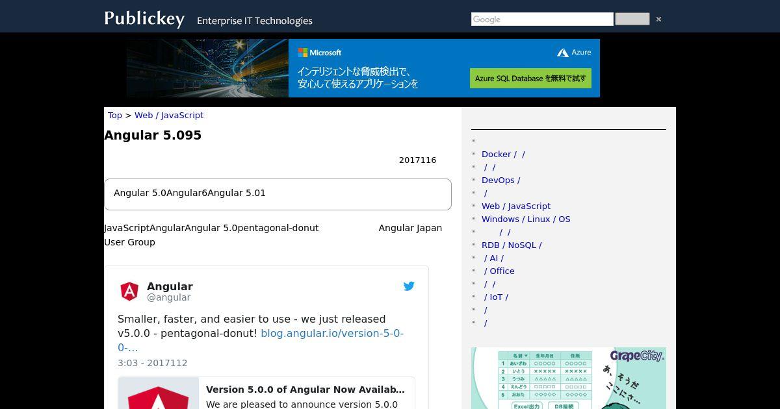The image size is (780, 409).
Task: Click the article date 2017116
Action: [x=418, y=160]
